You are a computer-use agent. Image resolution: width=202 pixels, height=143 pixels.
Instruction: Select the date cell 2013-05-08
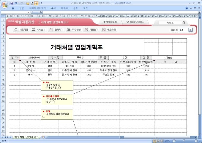pos(34,57)
